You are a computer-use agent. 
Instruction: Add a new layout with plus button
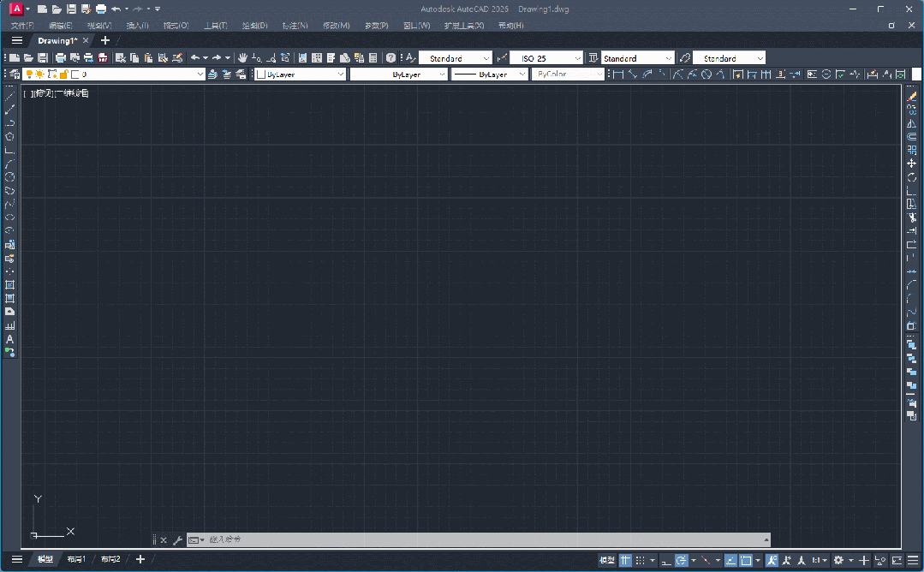pyautogui.click(x=140, y=559)
